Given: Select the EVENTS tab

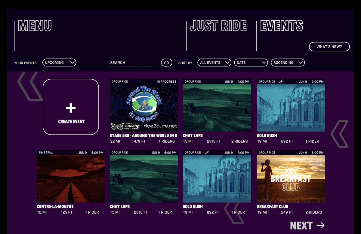Looking at the screenshot, I should pyautogui.click(x=282, y=26).
